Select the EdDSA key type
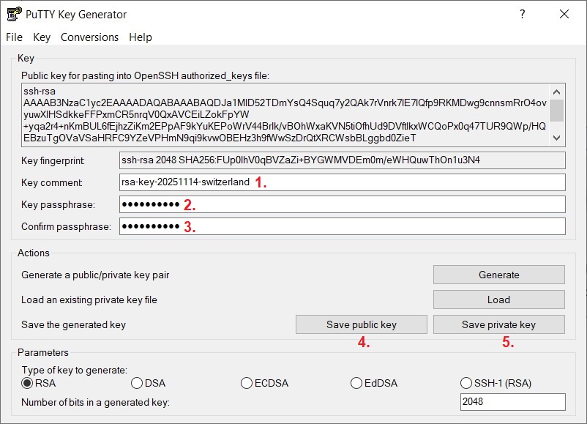 point(356,383)
